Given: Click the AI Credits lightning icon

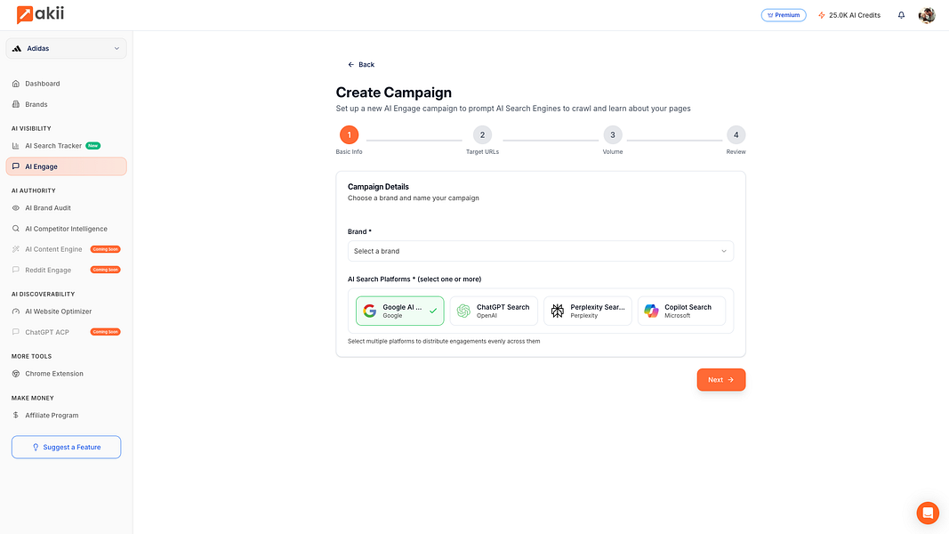Looking at the screenshot, I should 820,15.
